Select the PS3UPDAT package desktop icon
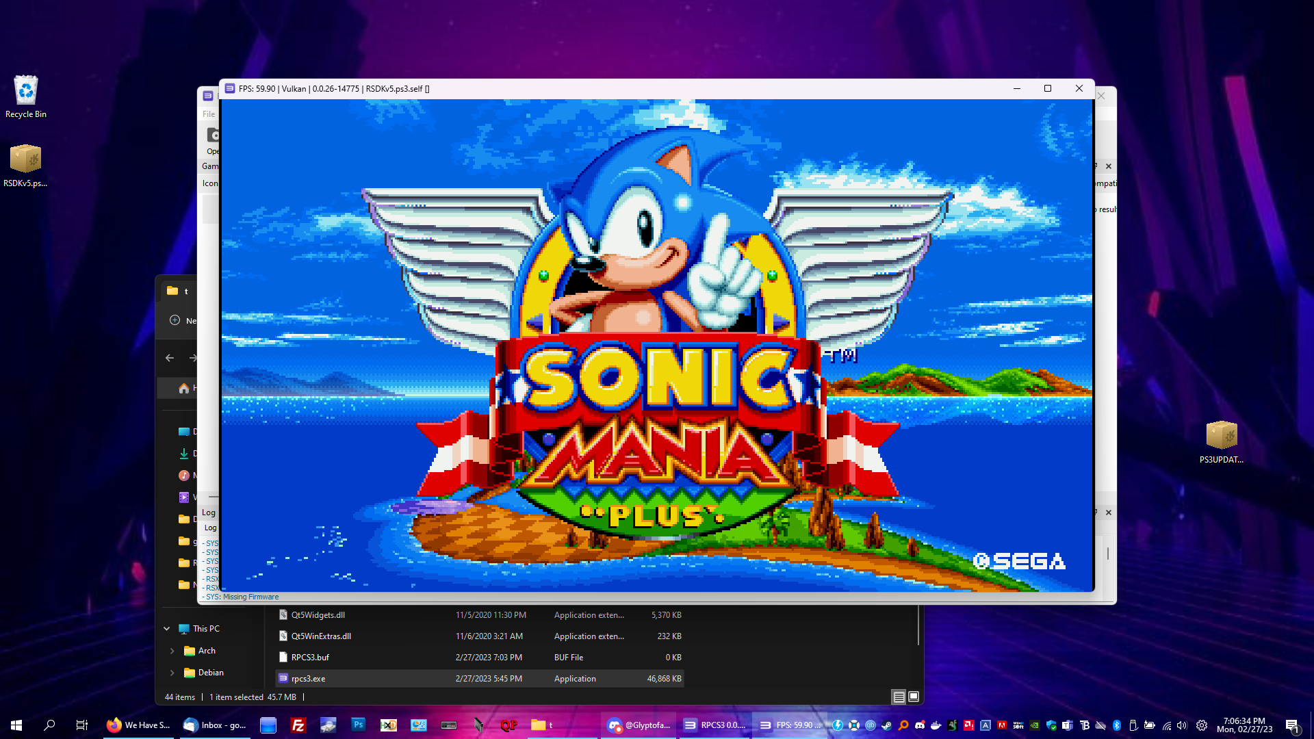The image size is (1314, 739). click(1222, 442)
